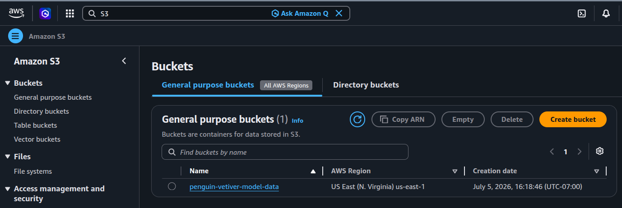The image size is (622, 208).
Task: Go to previous page of buckets
Action: click(x=552, y=152)
